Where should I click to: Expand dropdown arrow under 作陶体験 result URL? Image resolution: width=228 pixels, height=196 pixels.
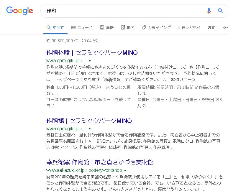(x=90, y=61)
